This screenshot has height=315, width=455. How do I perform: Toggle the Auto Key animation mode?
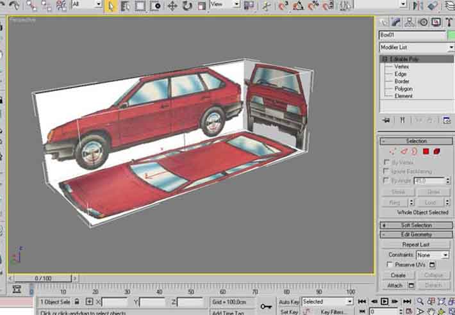289,302
